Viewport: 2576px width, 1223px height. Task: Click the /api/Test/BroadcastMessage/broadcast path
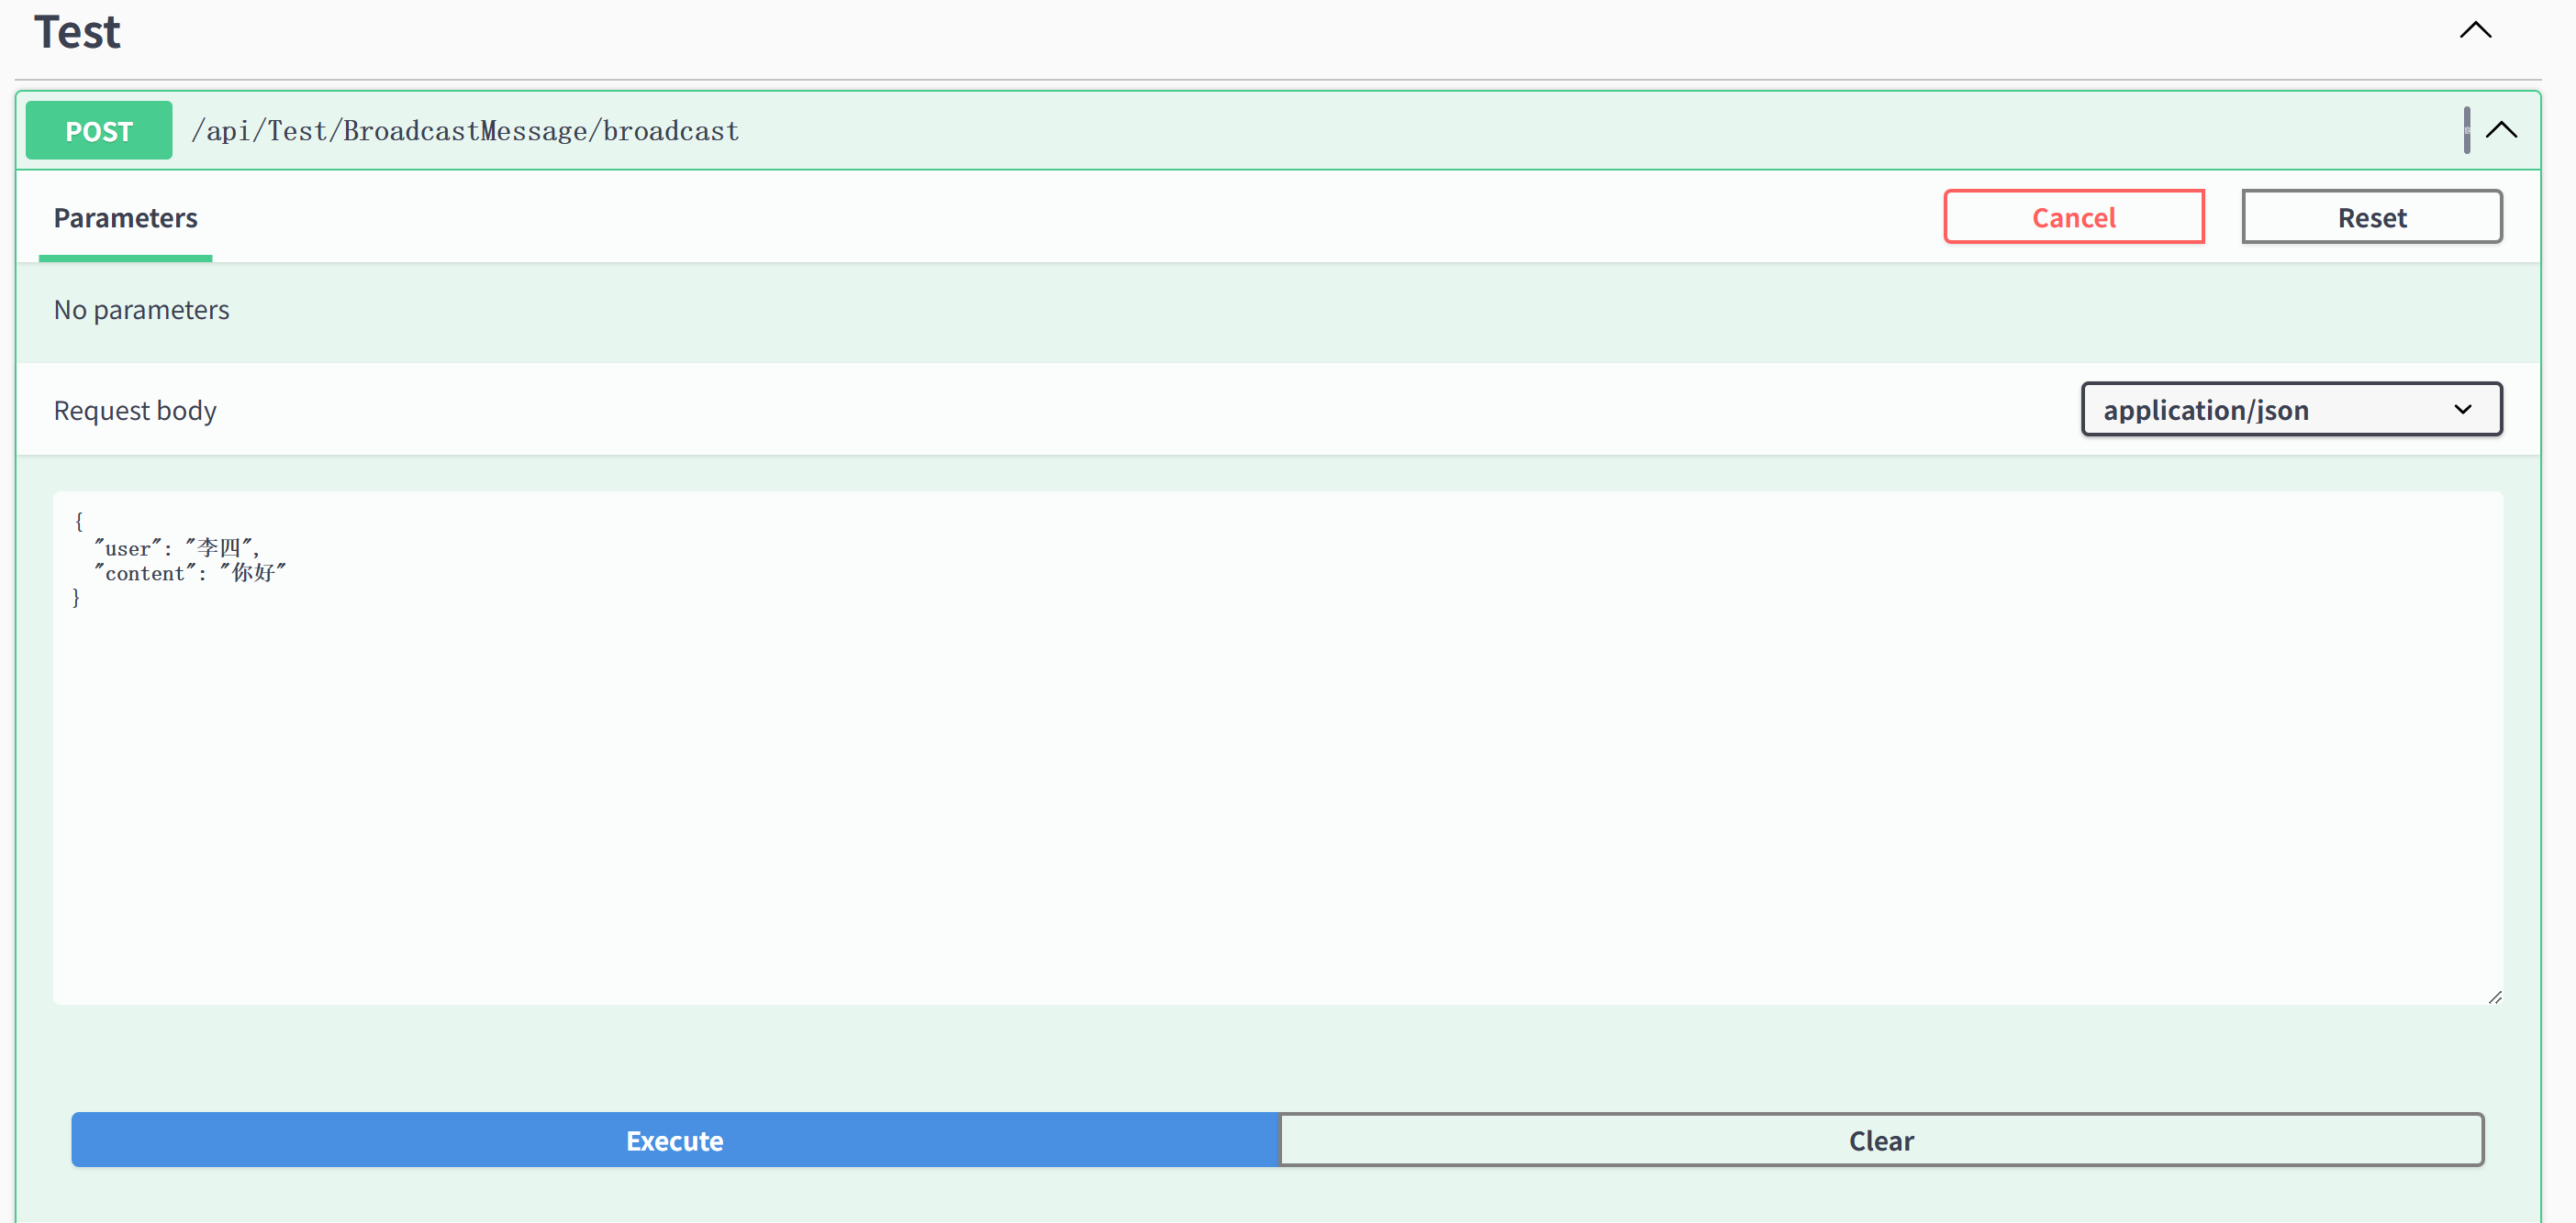pyautogui.click(x=465, y=131)
